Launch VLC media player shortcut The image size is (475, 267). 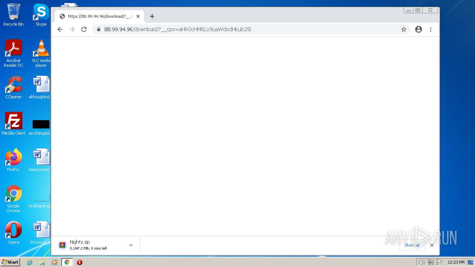pyautogui.click(x=41, y=53)
